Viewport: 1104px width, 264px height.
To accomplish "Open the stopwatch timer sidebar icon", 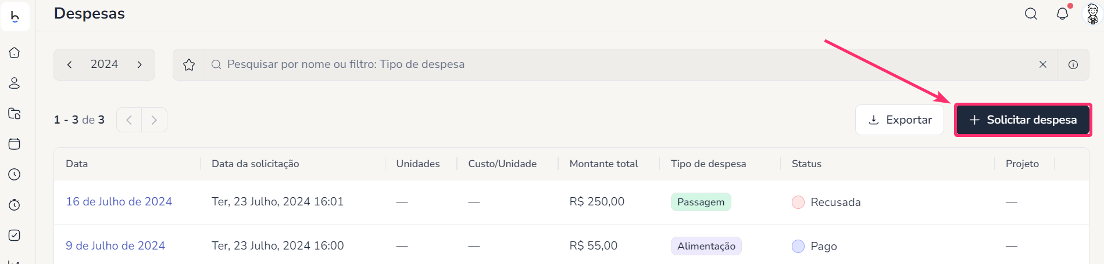I will click(x=15, y=205).
